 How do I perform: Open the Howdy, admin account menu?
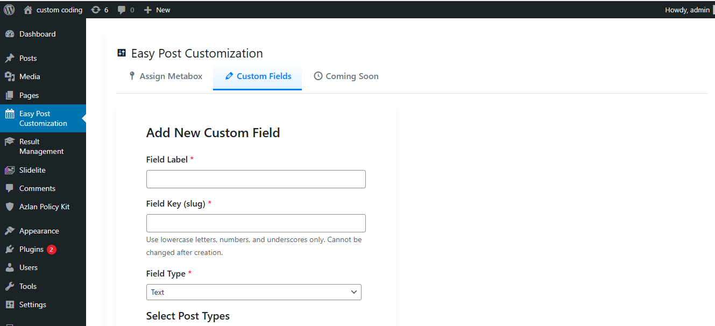(x=687, y=9)
